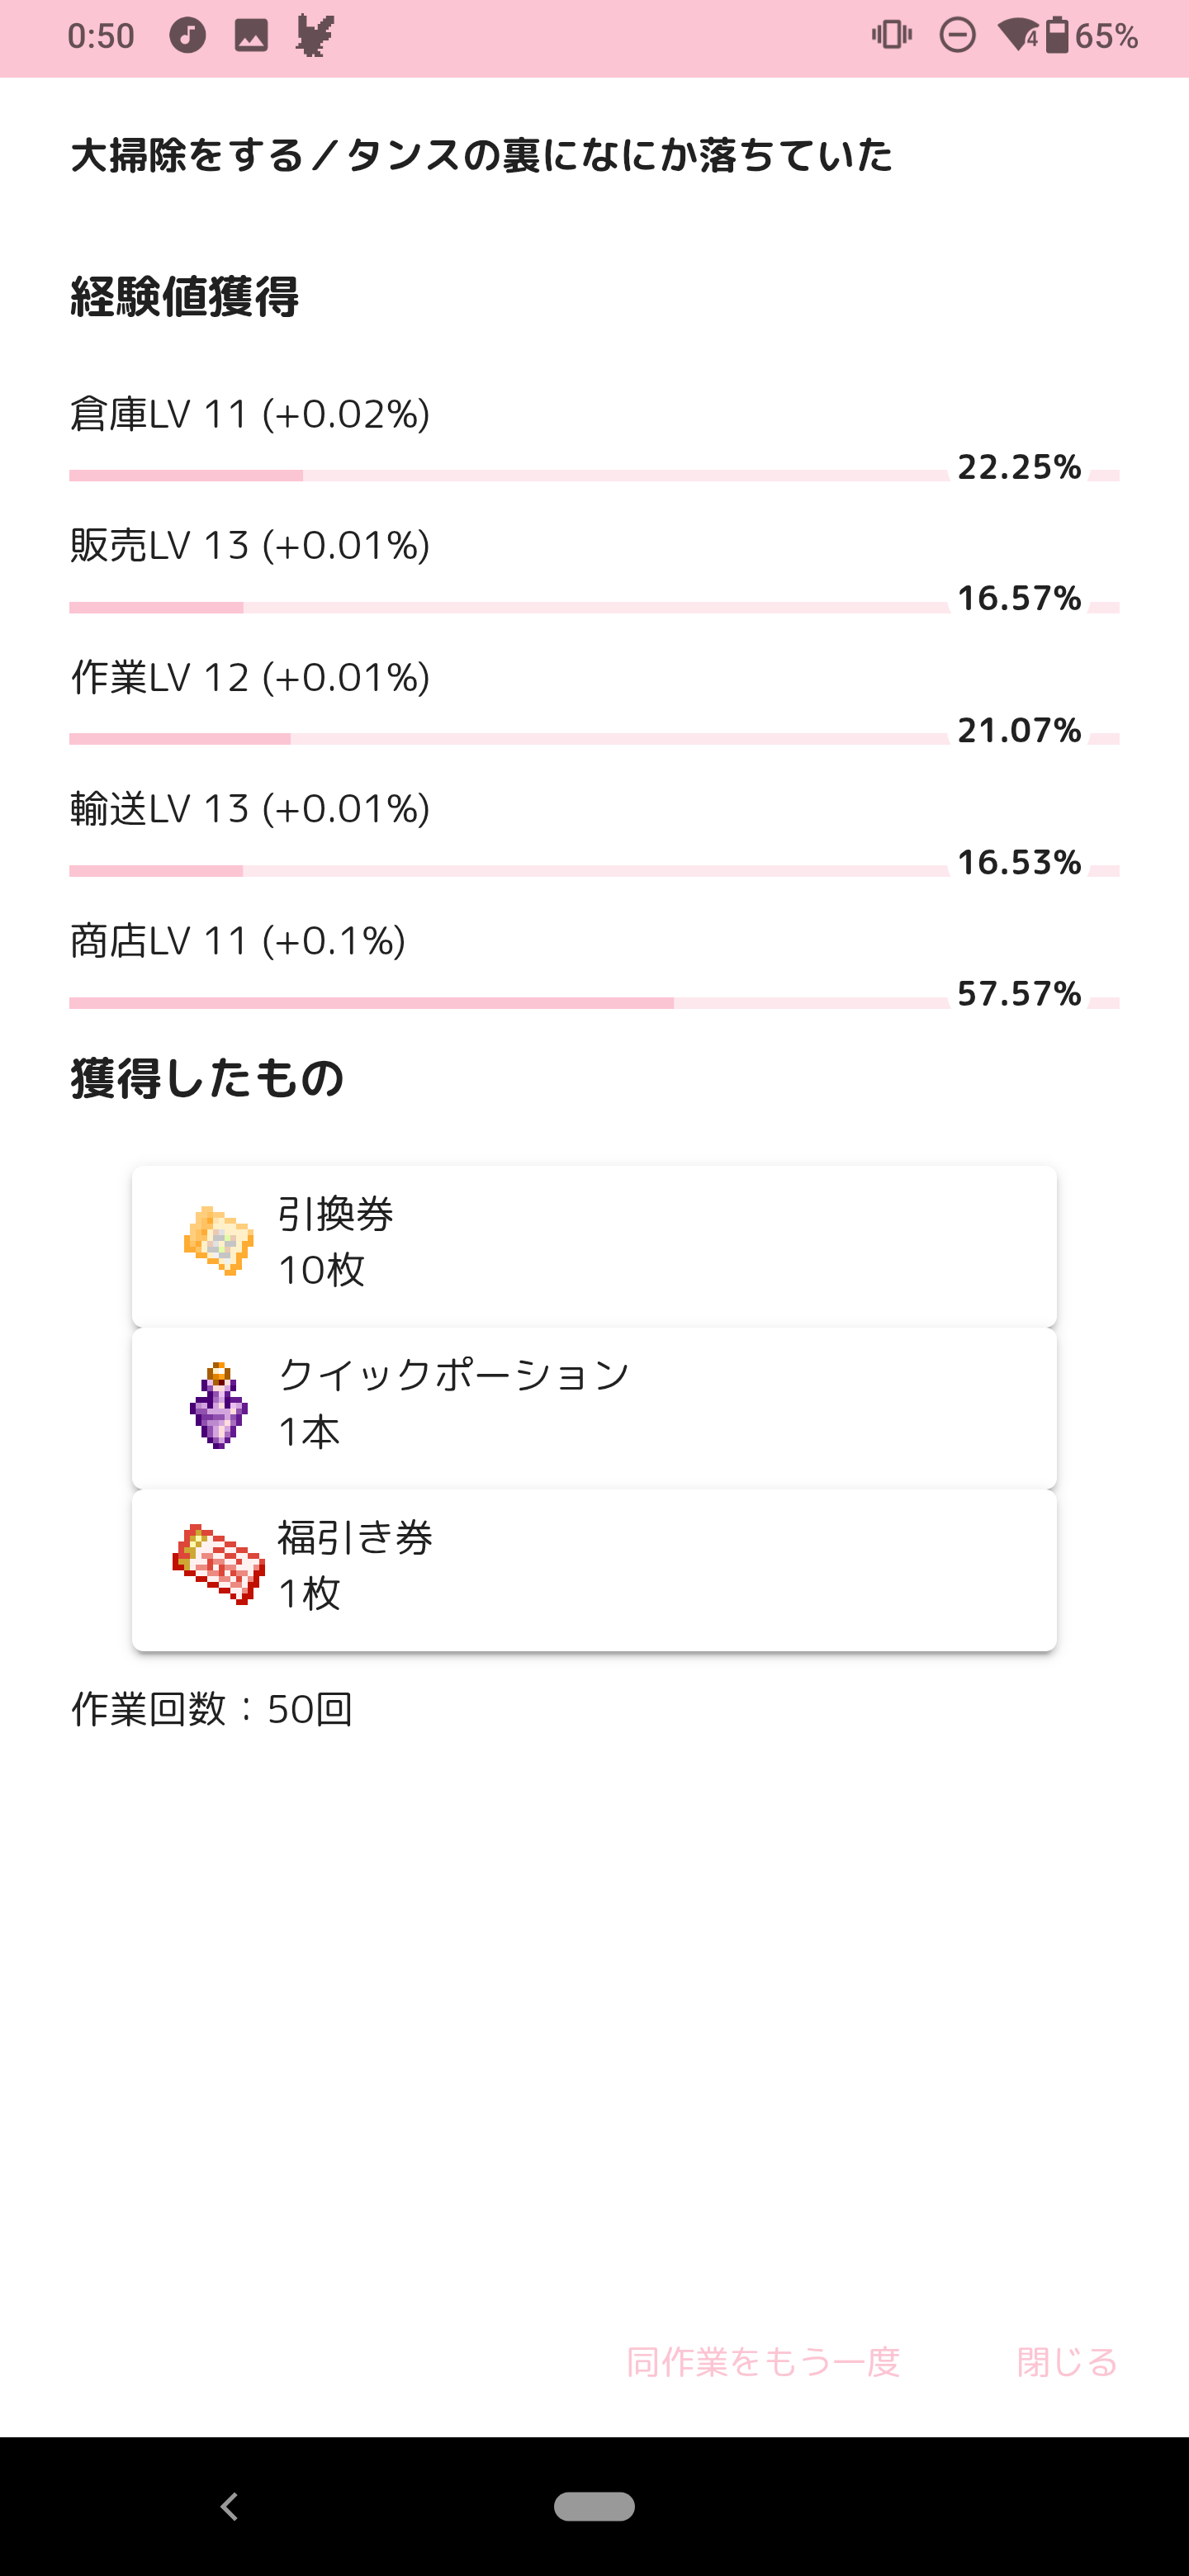Image resolution: width=1189 pixels, height=2576 pixels.
Task: Select the 引換券 10枚 reward card
Action: 594,1246
